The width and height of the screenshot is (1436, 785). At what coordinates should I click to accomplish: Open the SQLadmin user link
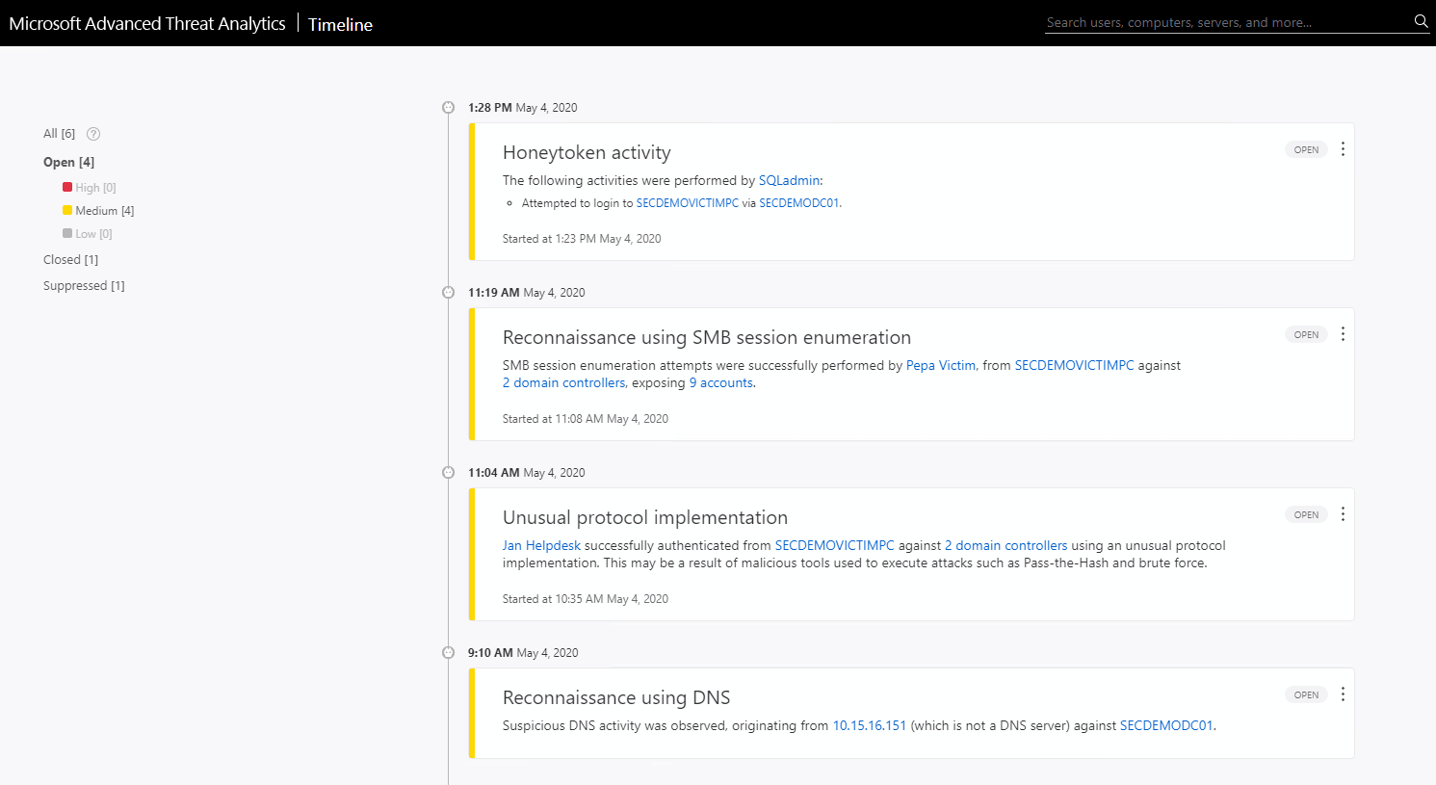tap(789, 180)
